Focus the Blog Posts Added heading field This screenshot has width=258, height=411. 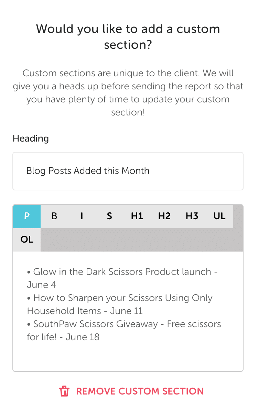click(x=128, y=171)
